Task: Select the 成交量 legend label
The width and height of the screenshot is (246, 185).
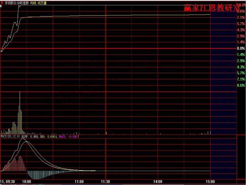Action: coord(42,3)
